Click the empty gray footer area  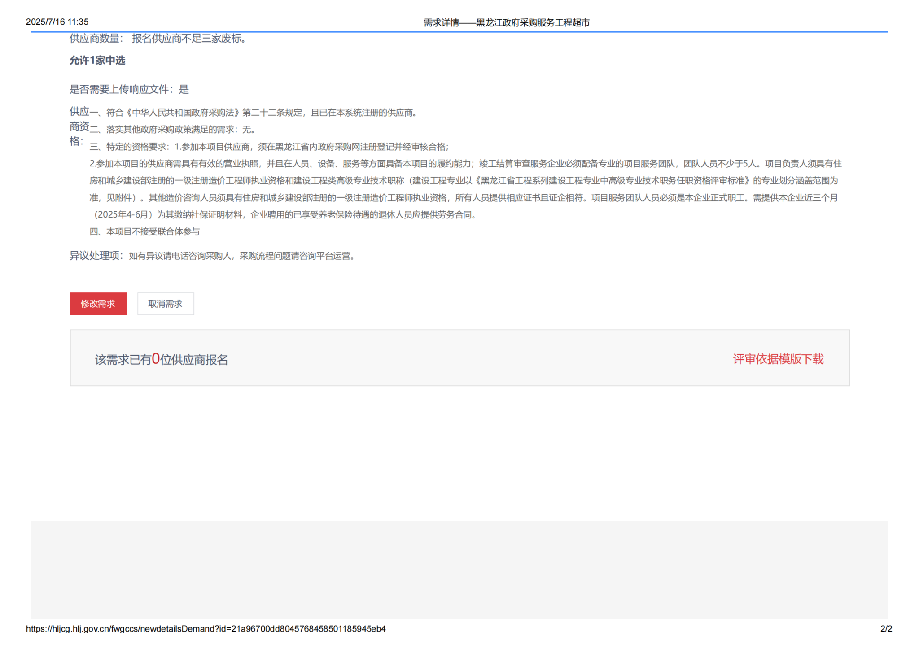click(459, 570)
